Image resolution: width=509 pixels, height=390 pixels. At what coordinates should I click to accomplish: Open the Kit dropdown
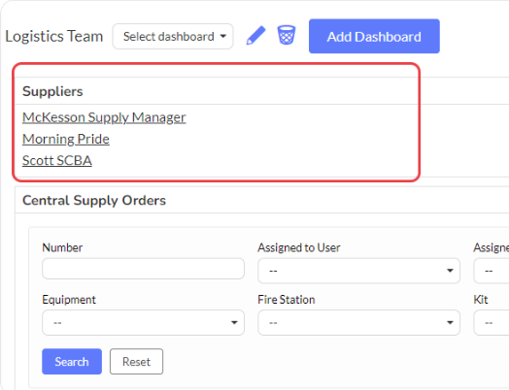(x=492, y=322)
